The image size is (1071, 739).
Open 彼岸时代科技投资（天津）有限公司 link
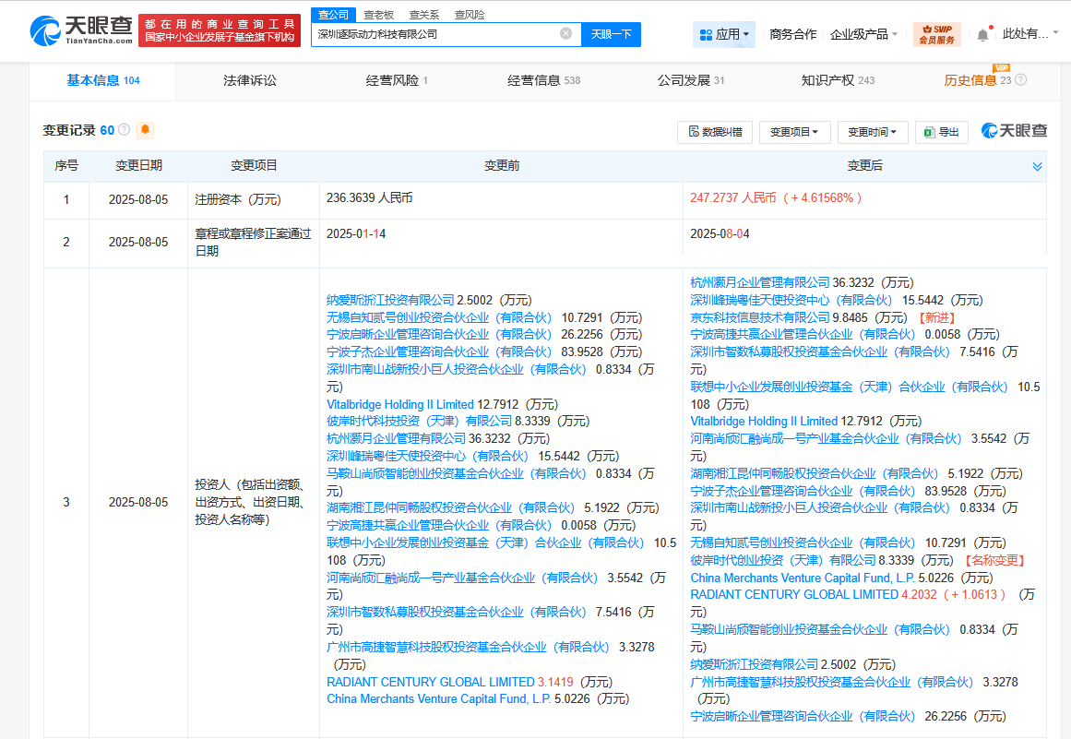click(419, 421)
